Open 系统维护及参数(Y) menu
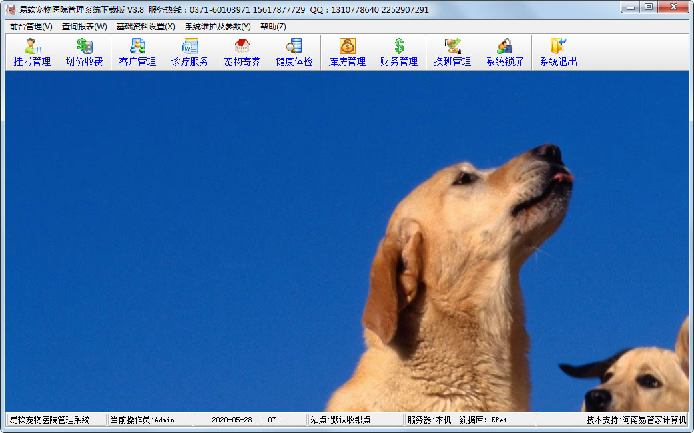The height and width of the screenshot is (433, 694). pyautogui.click(x=218, y=27)
